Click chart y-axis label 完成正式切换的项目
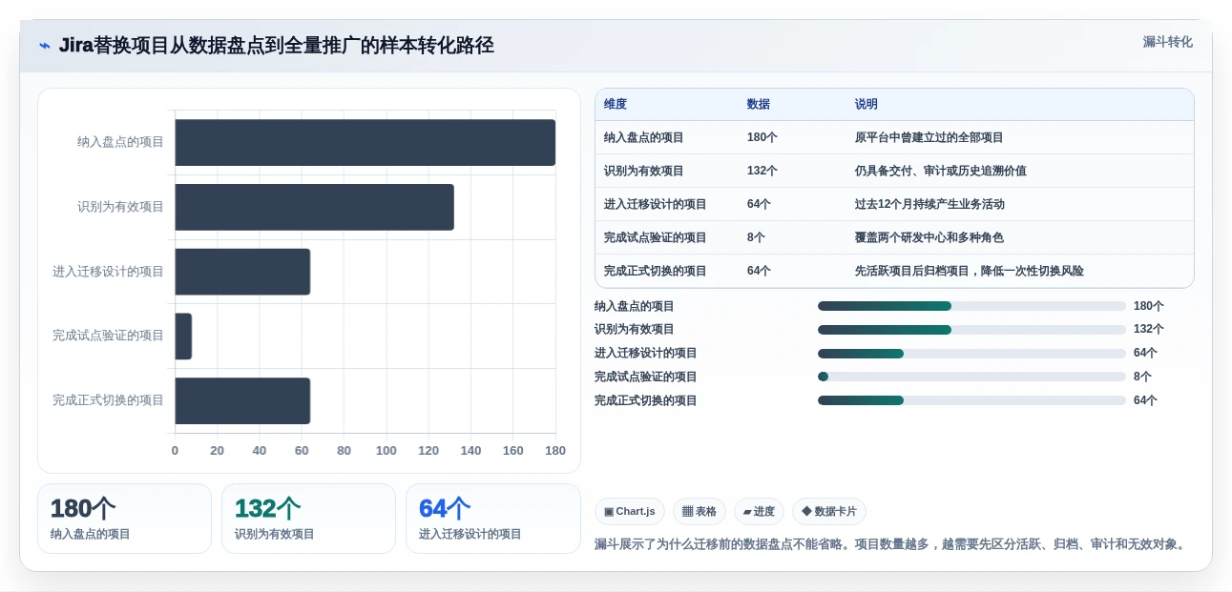1232x592 pixels. pyautogui.click(x=109, y=400)
